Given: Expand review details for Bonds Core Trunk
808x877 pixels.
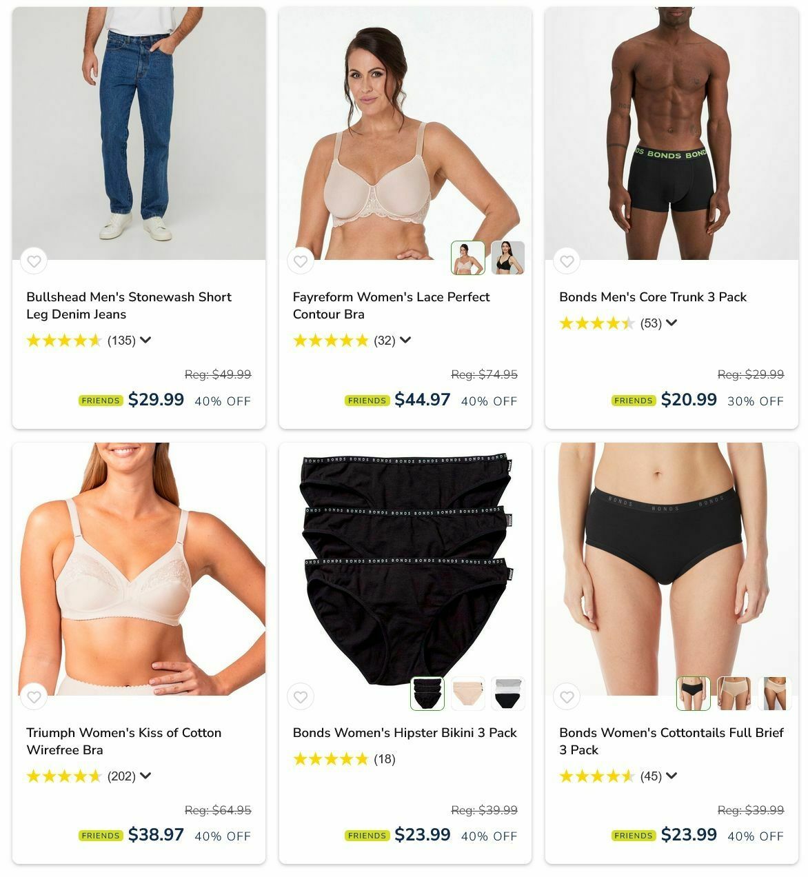Looking at the screenshot, I should pyautogui.click(x=671, y=323).
